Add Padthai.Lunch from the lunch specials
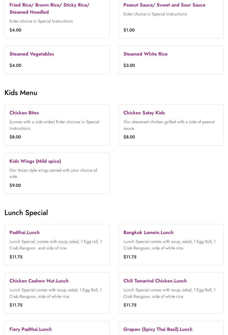The height and width of the screenshot is (335, 228). (25, 233)
